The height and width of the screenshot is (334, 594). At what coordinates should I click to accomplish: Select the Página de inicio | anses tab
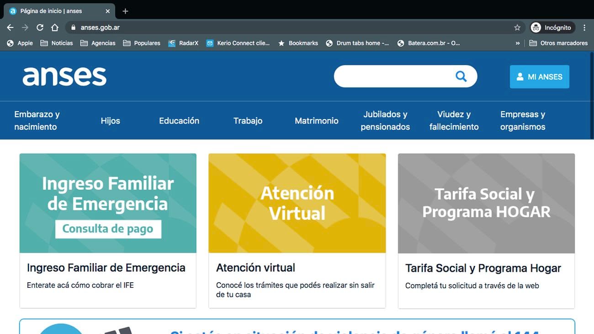pos(60,11)
